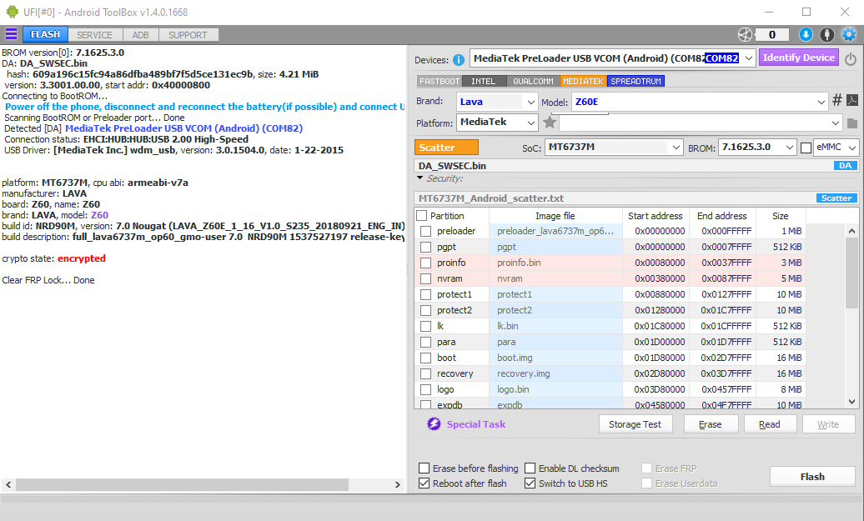Screen dimensions: 864x521
Task: Click the blue device info icon
Action: click(x=458, y=59)
